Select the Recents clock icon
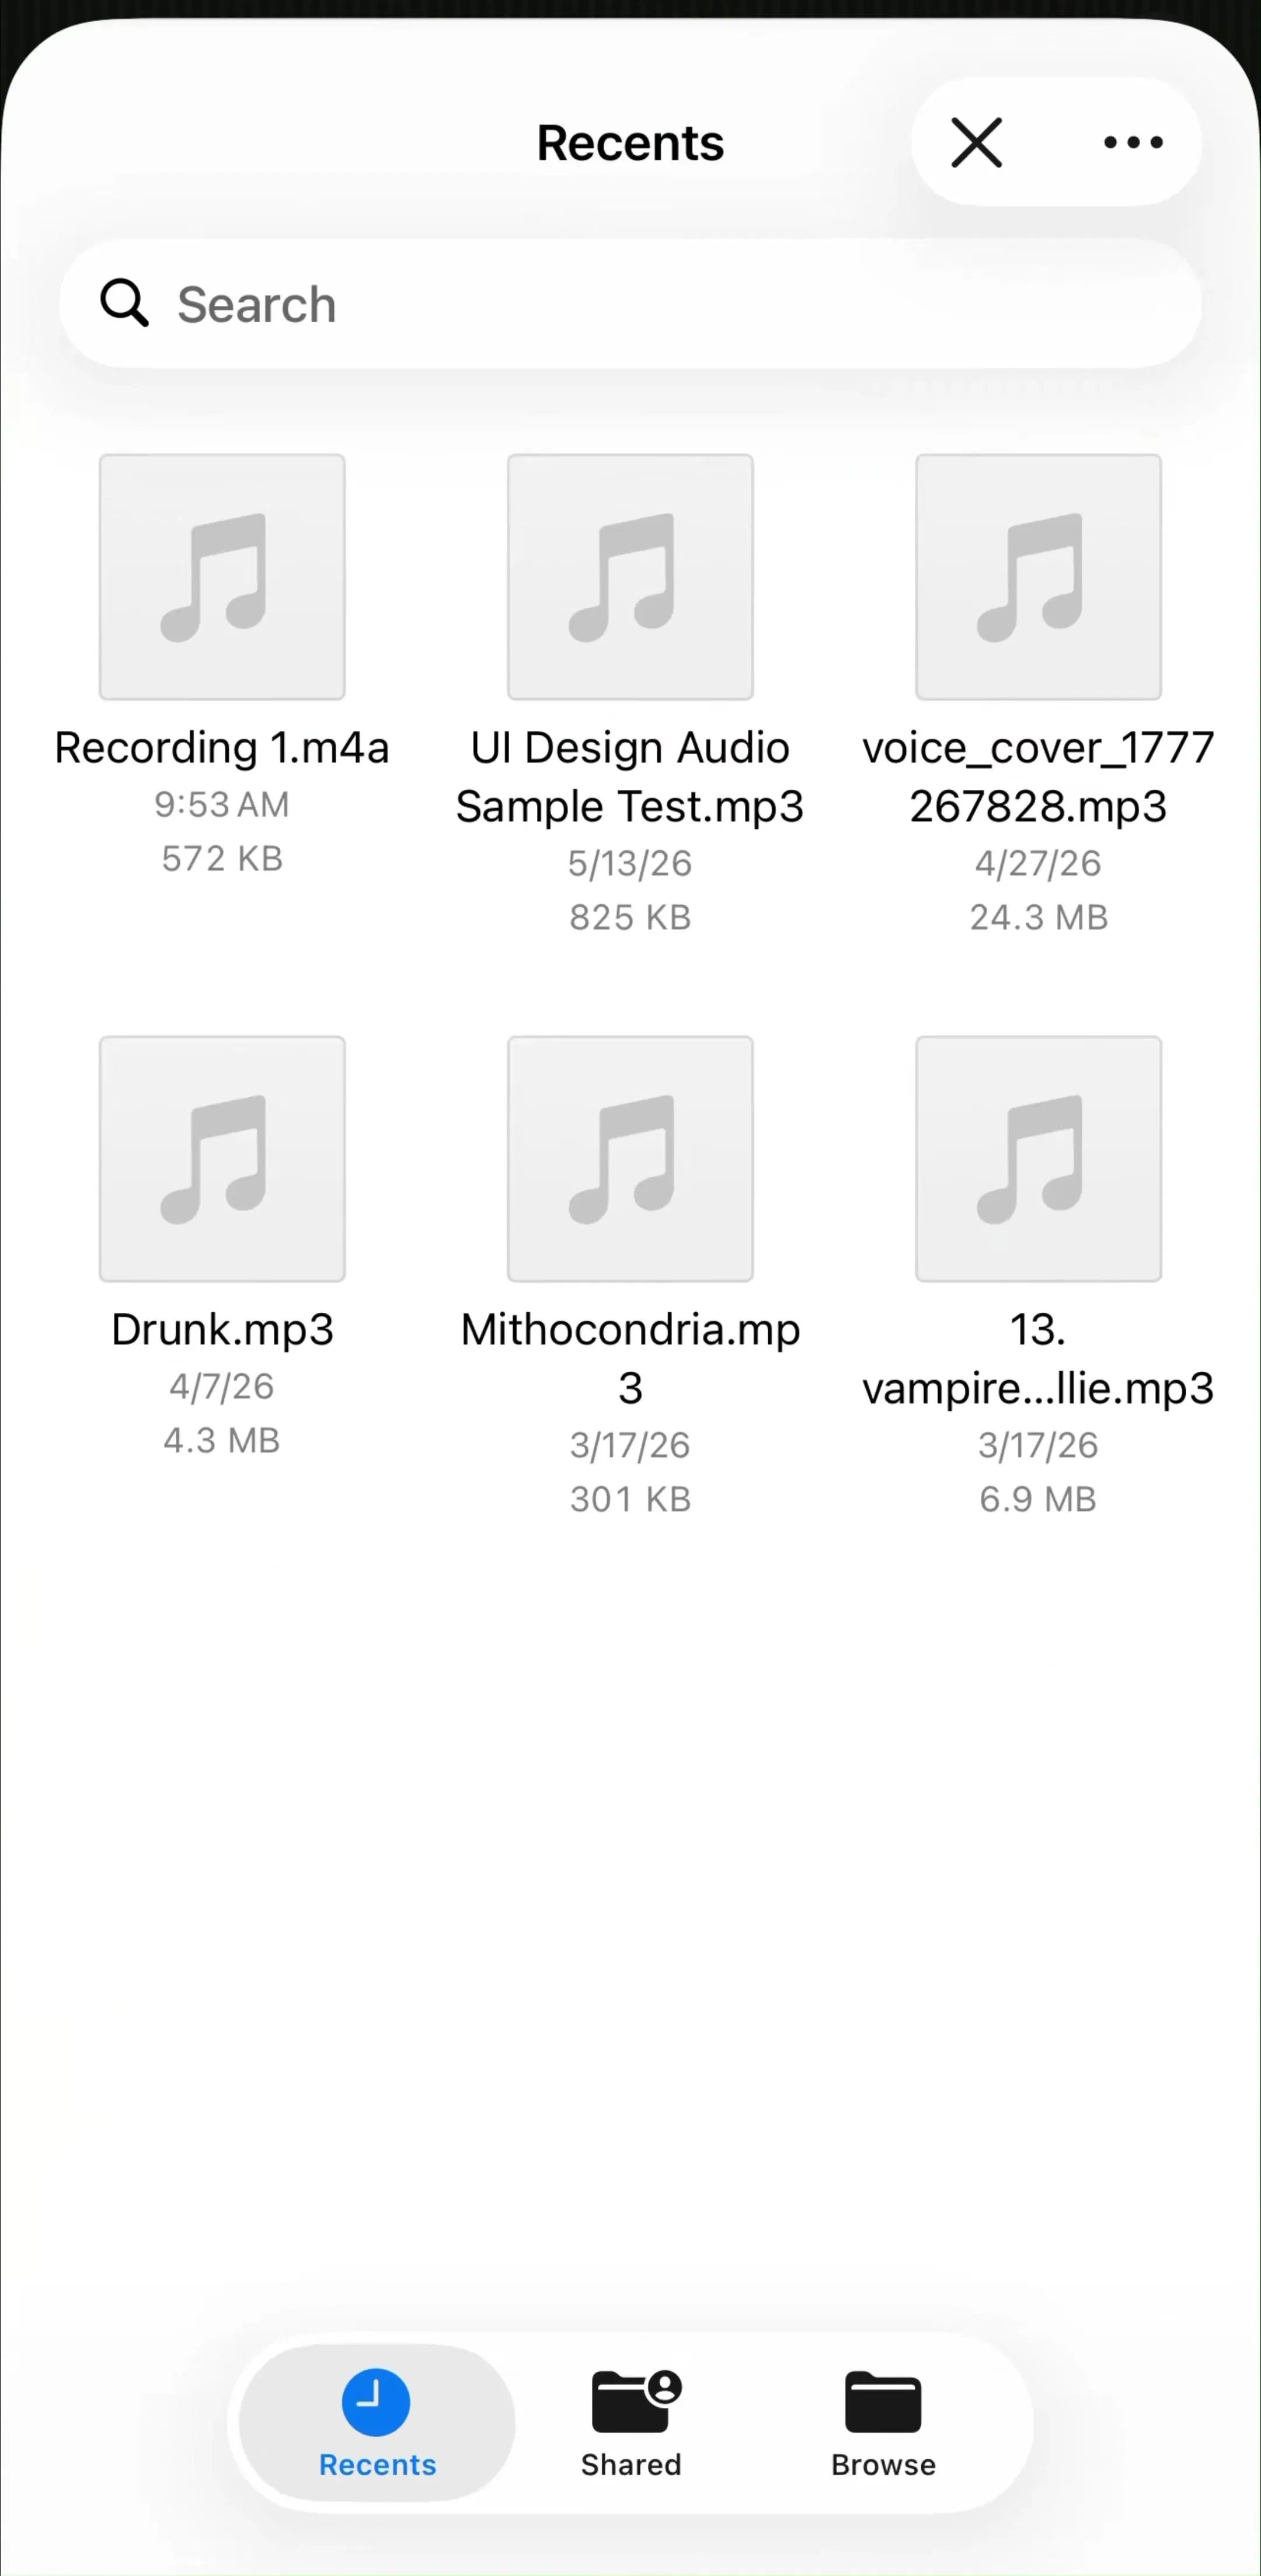 376,2401
